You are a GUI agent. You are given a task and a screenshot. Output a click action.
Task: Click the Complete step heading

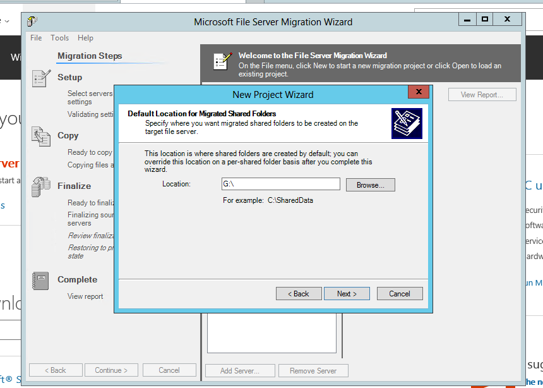pos(77,280)
